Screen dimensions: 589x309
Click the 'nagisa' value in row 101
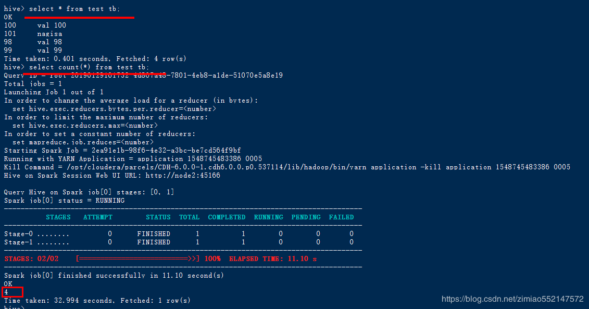coord(49,34)
